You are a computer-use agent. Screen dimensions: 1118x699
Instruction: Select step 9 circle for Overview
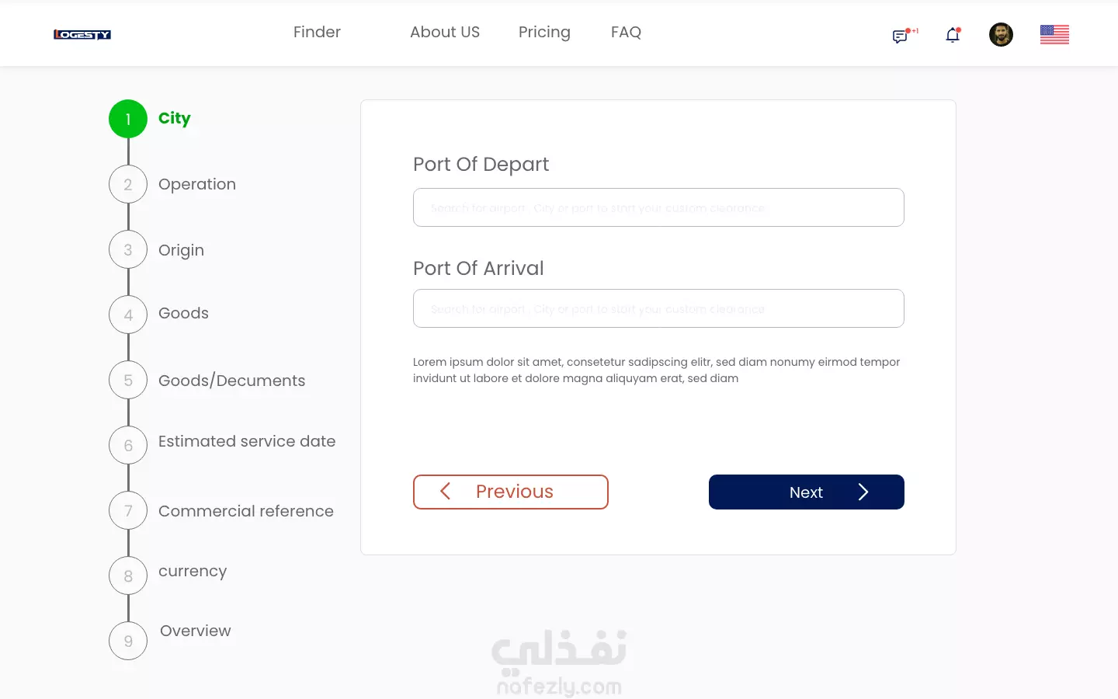coord(128,641)
